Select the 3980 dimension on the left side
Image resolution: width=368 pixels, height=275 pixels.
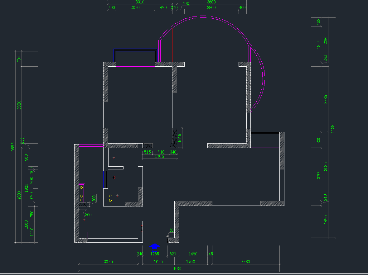coord(19,105)
